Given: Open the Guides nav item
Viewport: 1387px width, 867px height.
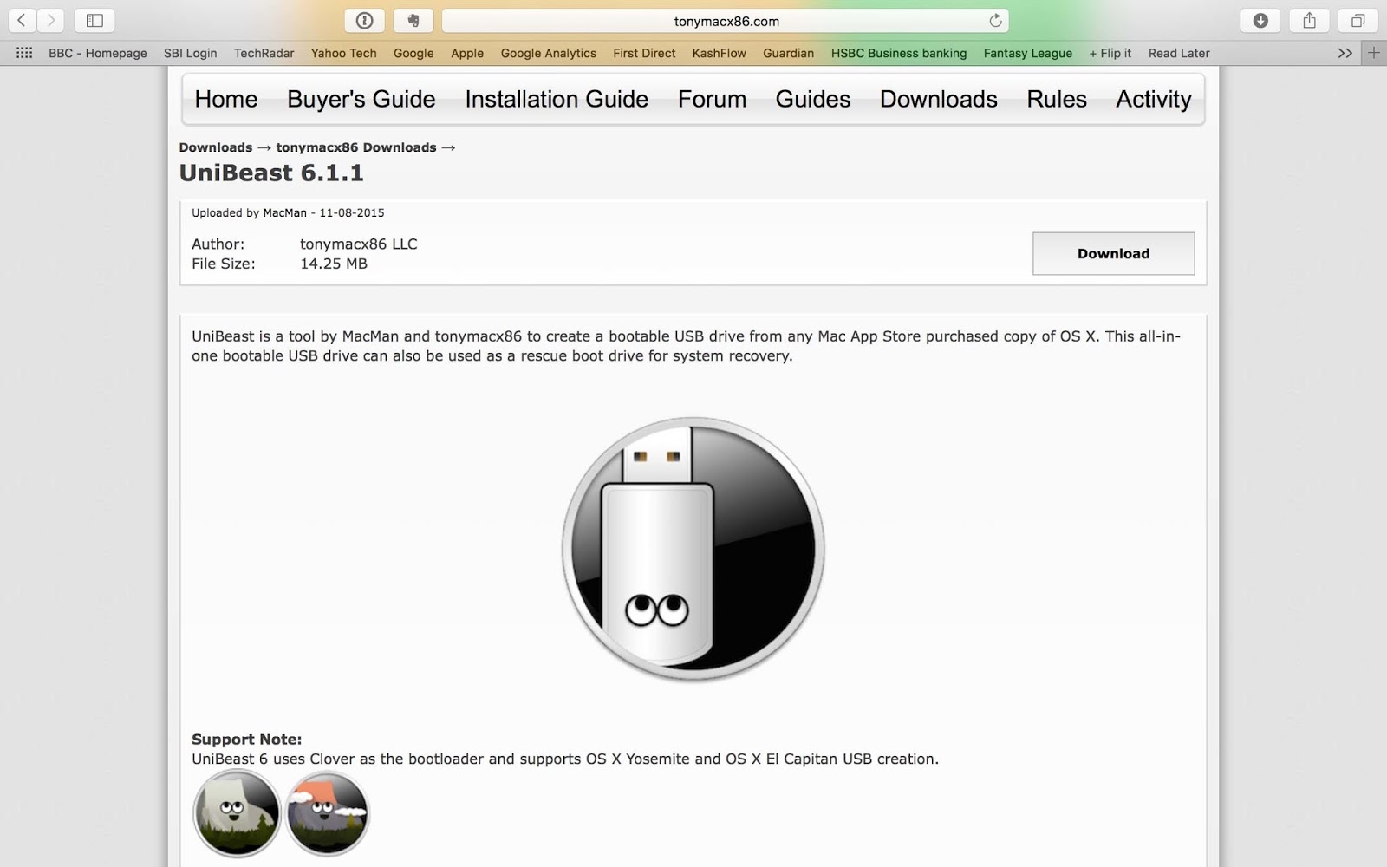Looking at the screenshot, I should coord(813,99).
